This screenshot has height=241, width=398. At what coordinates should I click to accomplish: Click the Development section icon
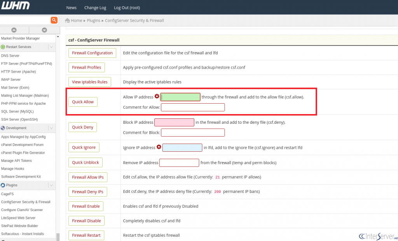[3, 128]
